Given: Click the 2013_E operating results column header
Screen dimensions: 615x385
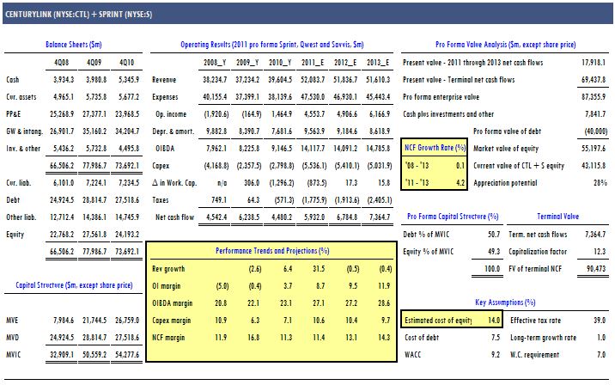Looking at the screenshot, I should click(x=375, y=63).
